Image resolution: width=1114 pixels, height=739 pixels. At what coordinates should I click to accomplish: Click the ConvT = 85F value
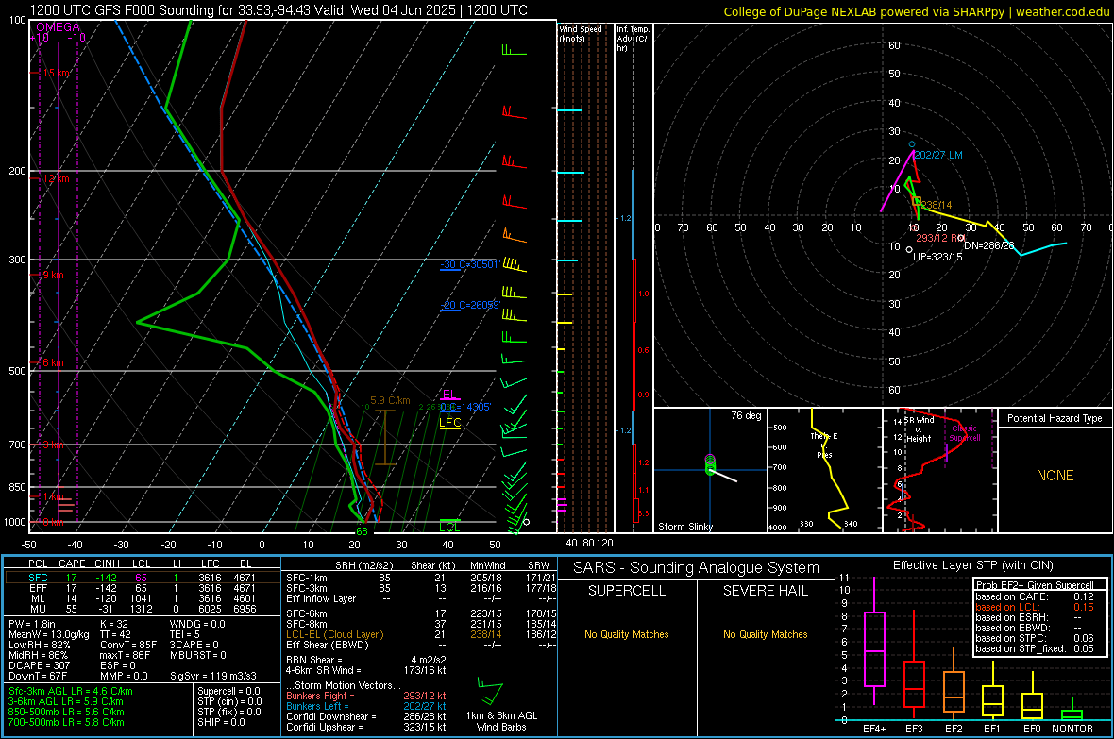pyautogui.click(x=127, y=645)
